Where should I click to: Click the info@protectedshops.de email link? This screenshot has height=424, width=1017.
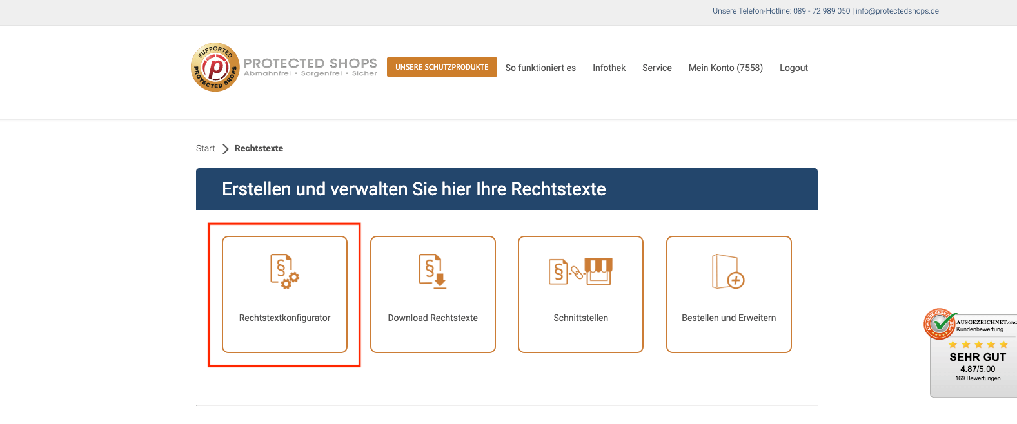897,11
